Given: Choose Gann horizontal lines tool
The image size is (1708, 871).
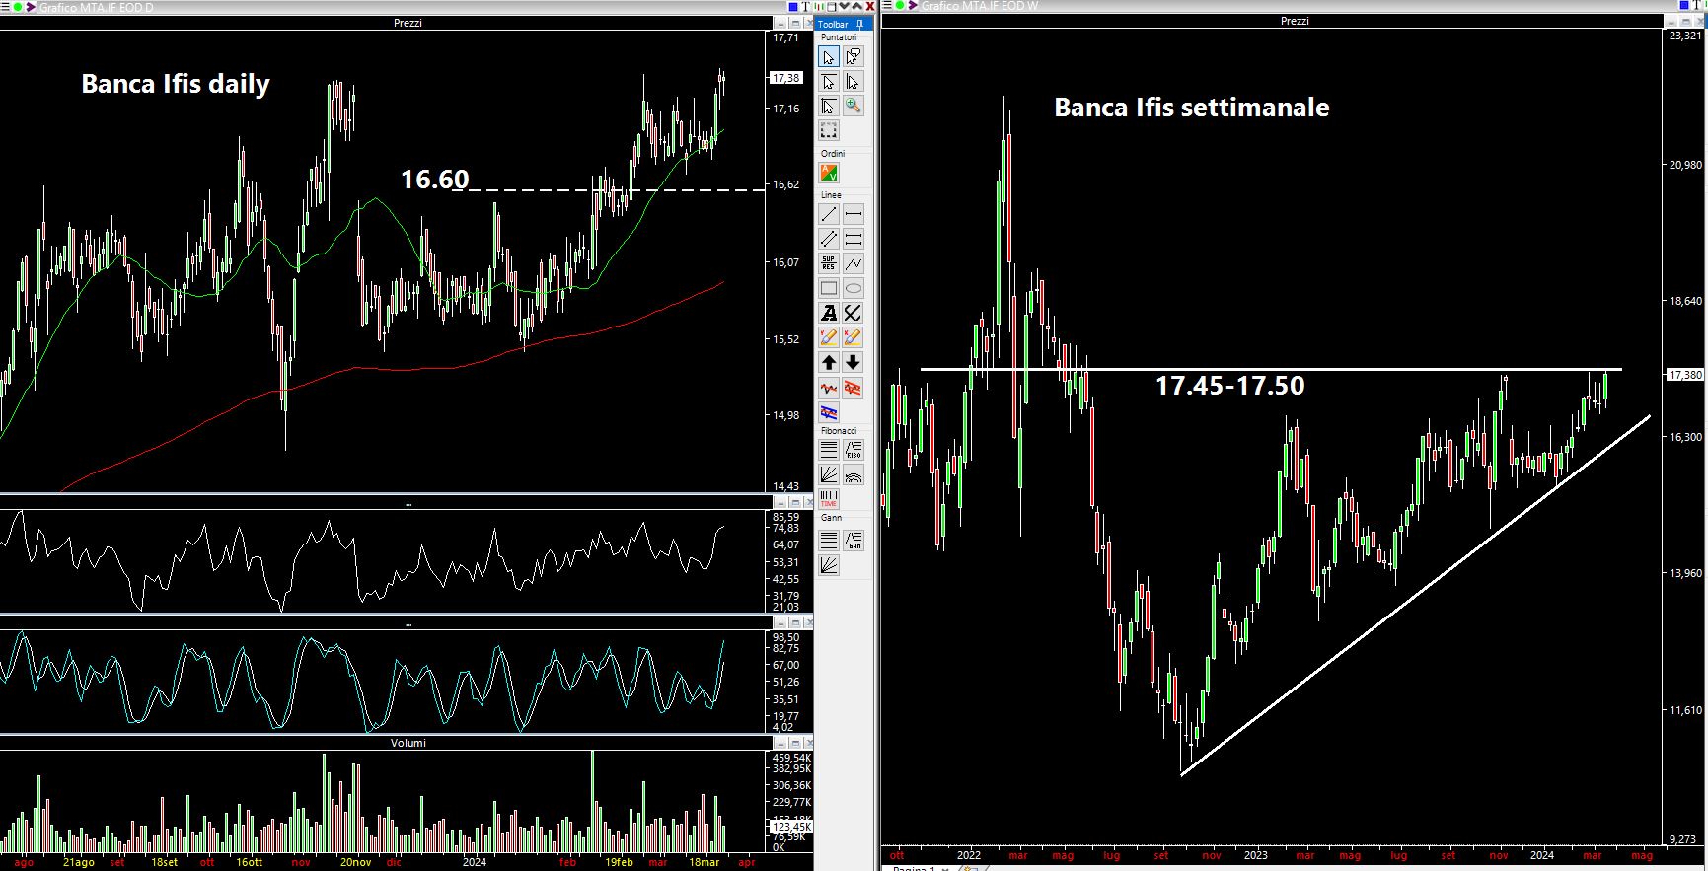Looking at the screenshot, I should 829,541.
